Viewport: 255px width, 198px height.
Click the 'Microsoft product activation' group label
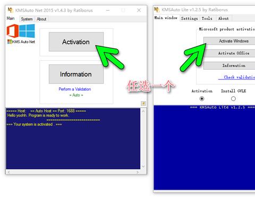227,29
